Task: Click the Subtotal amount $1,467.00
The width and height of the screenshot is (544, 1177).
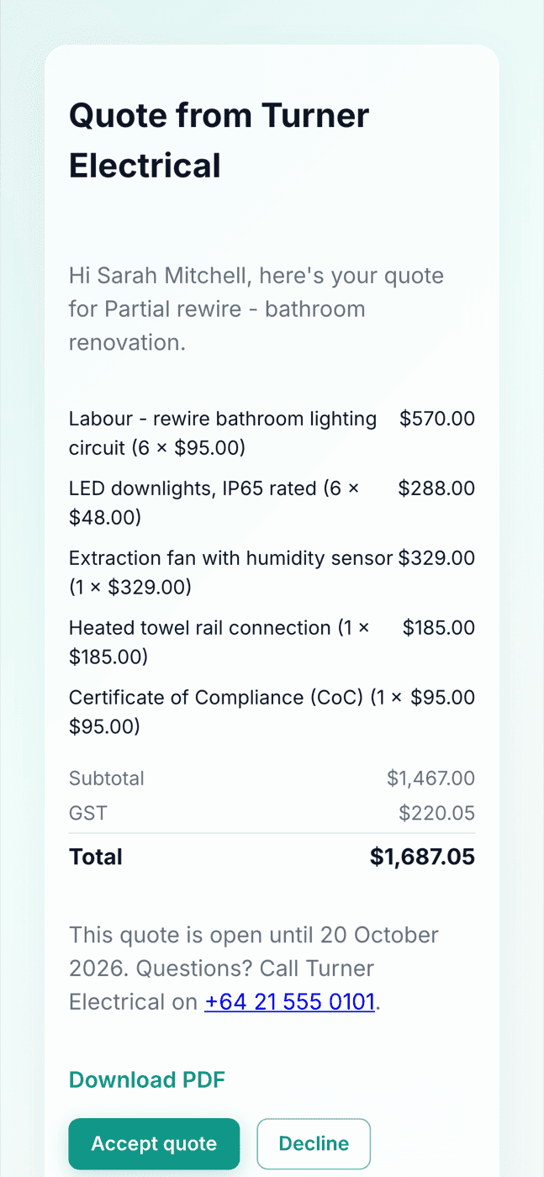Action: (x=430, y=779)
